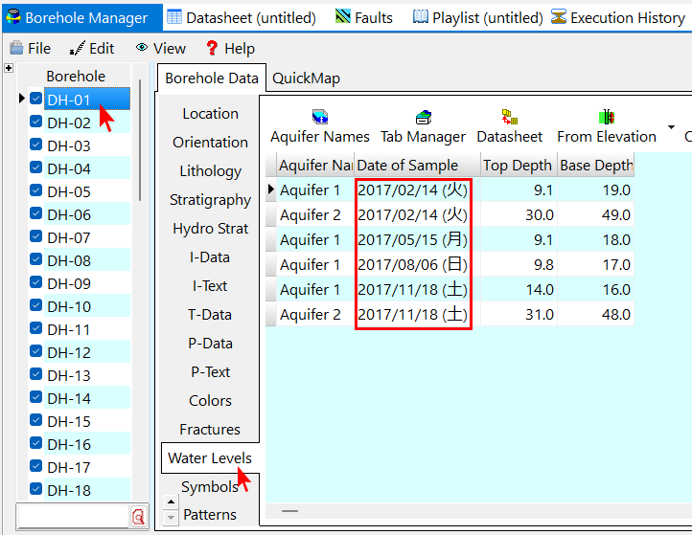Click the Aquifer Names toolbar icon

[x=319, y=118]
